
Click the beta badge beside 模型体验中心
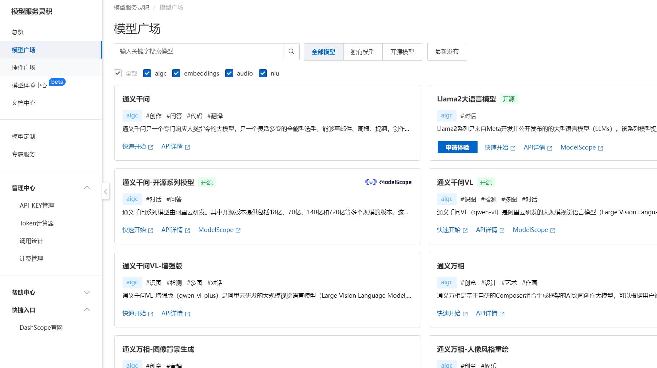[57, 82]
